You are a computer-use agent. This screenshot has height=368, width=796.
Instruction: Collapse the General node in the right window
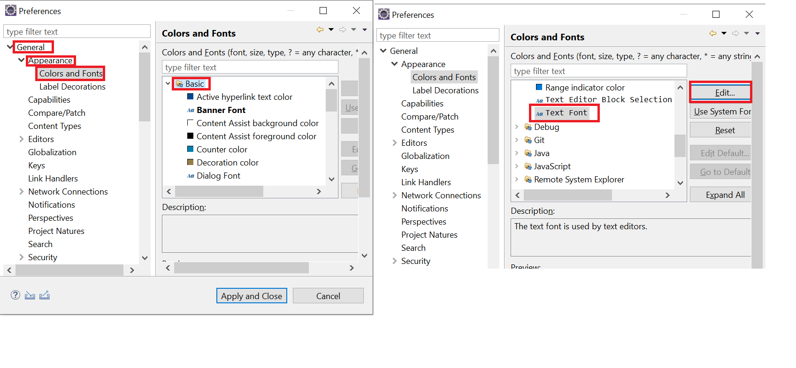point(383,51)
